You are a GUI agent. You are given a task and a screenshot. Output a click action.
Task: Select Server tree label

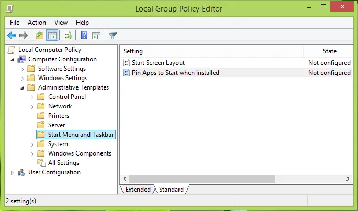[57, 125]
